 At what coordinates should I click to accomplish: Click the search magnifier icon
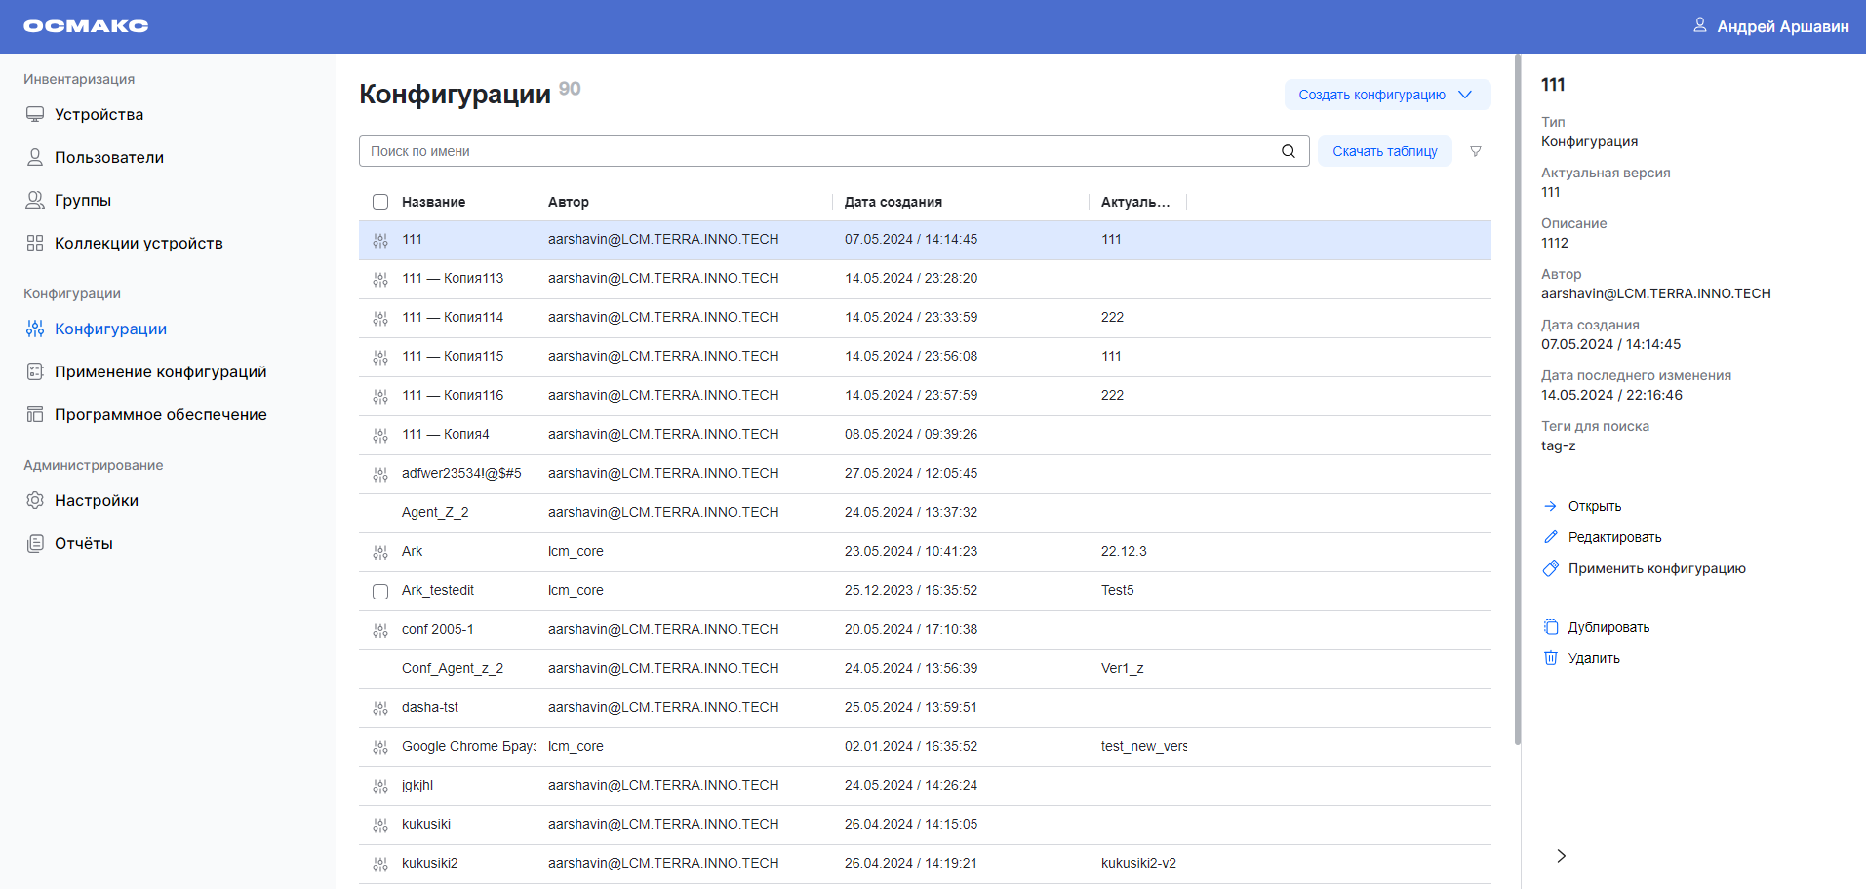click(x=1288, y=151)
